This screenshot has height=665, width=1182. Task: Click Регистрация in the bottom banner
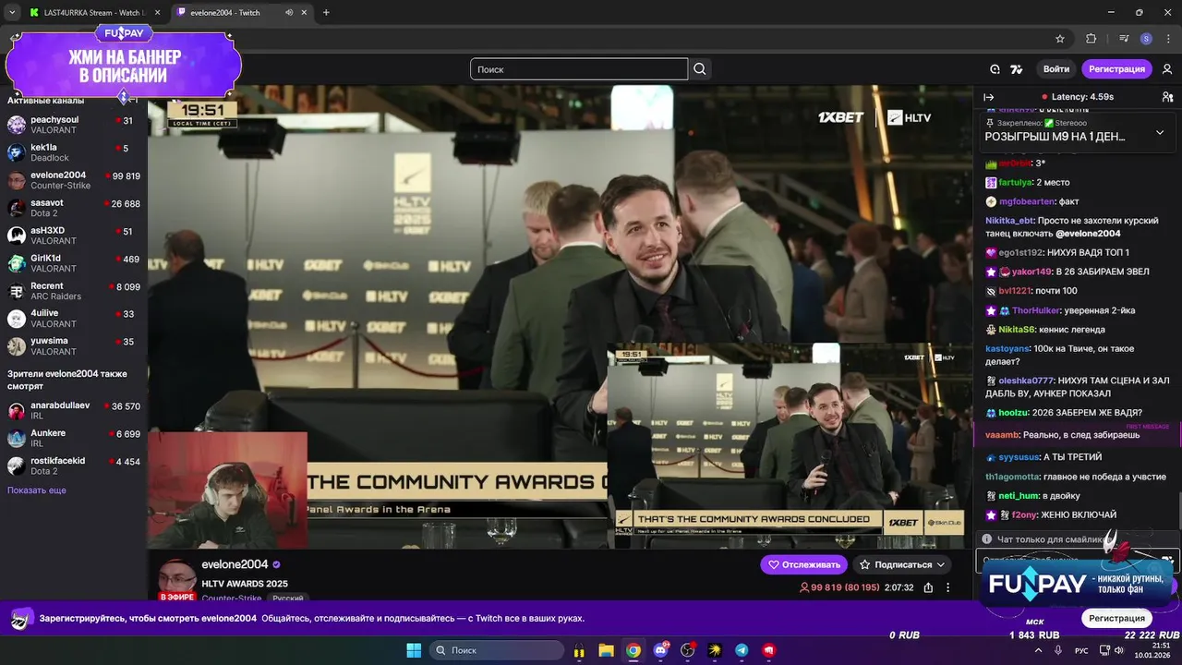coord(1116,618)
